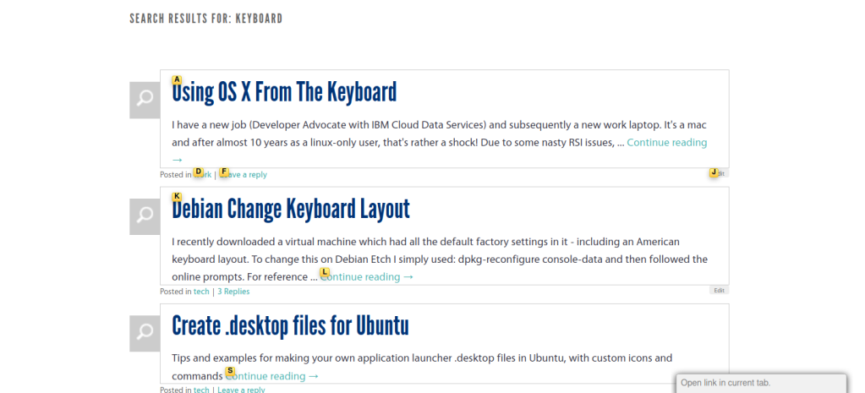865x393 pixels.
Task: Click the Edit button under the OS X post
Action: 720,173
